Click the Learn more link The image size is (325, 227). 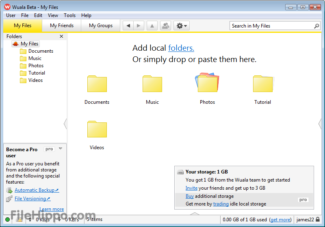[x=52, y=209]
